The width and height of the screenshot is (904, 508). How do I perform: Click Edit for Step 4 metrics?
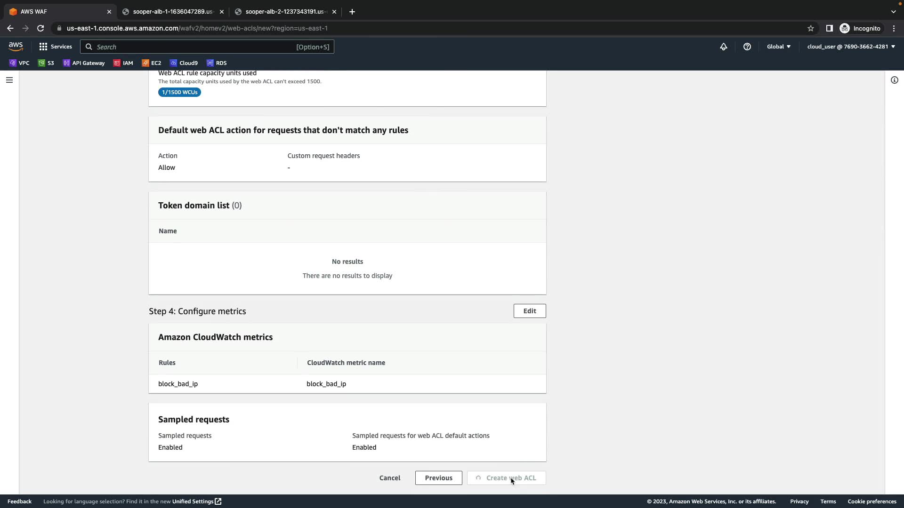point(529,311)
